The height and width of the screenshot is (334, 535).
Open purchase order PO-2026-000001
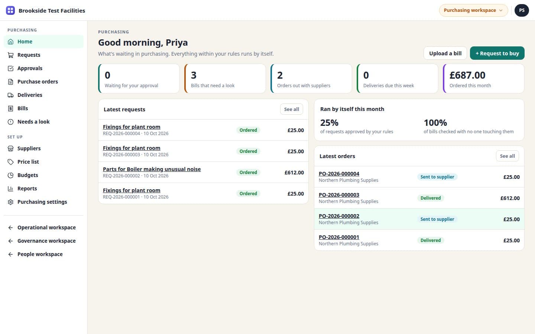point(339,237)
